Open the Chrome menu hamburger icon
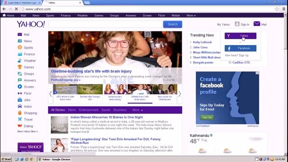 (x=284, y=9)
